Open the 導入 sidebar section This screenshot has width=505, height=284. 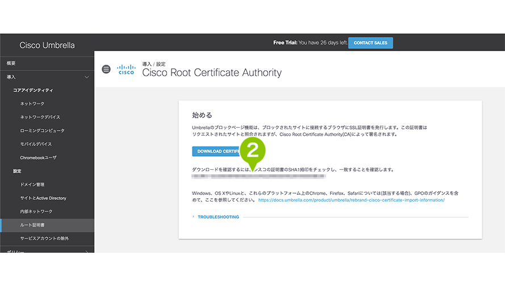click(47, 77)
